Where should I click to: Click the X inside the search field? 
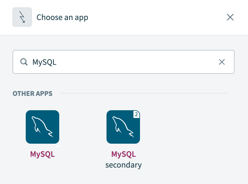(x=222, y=62)
